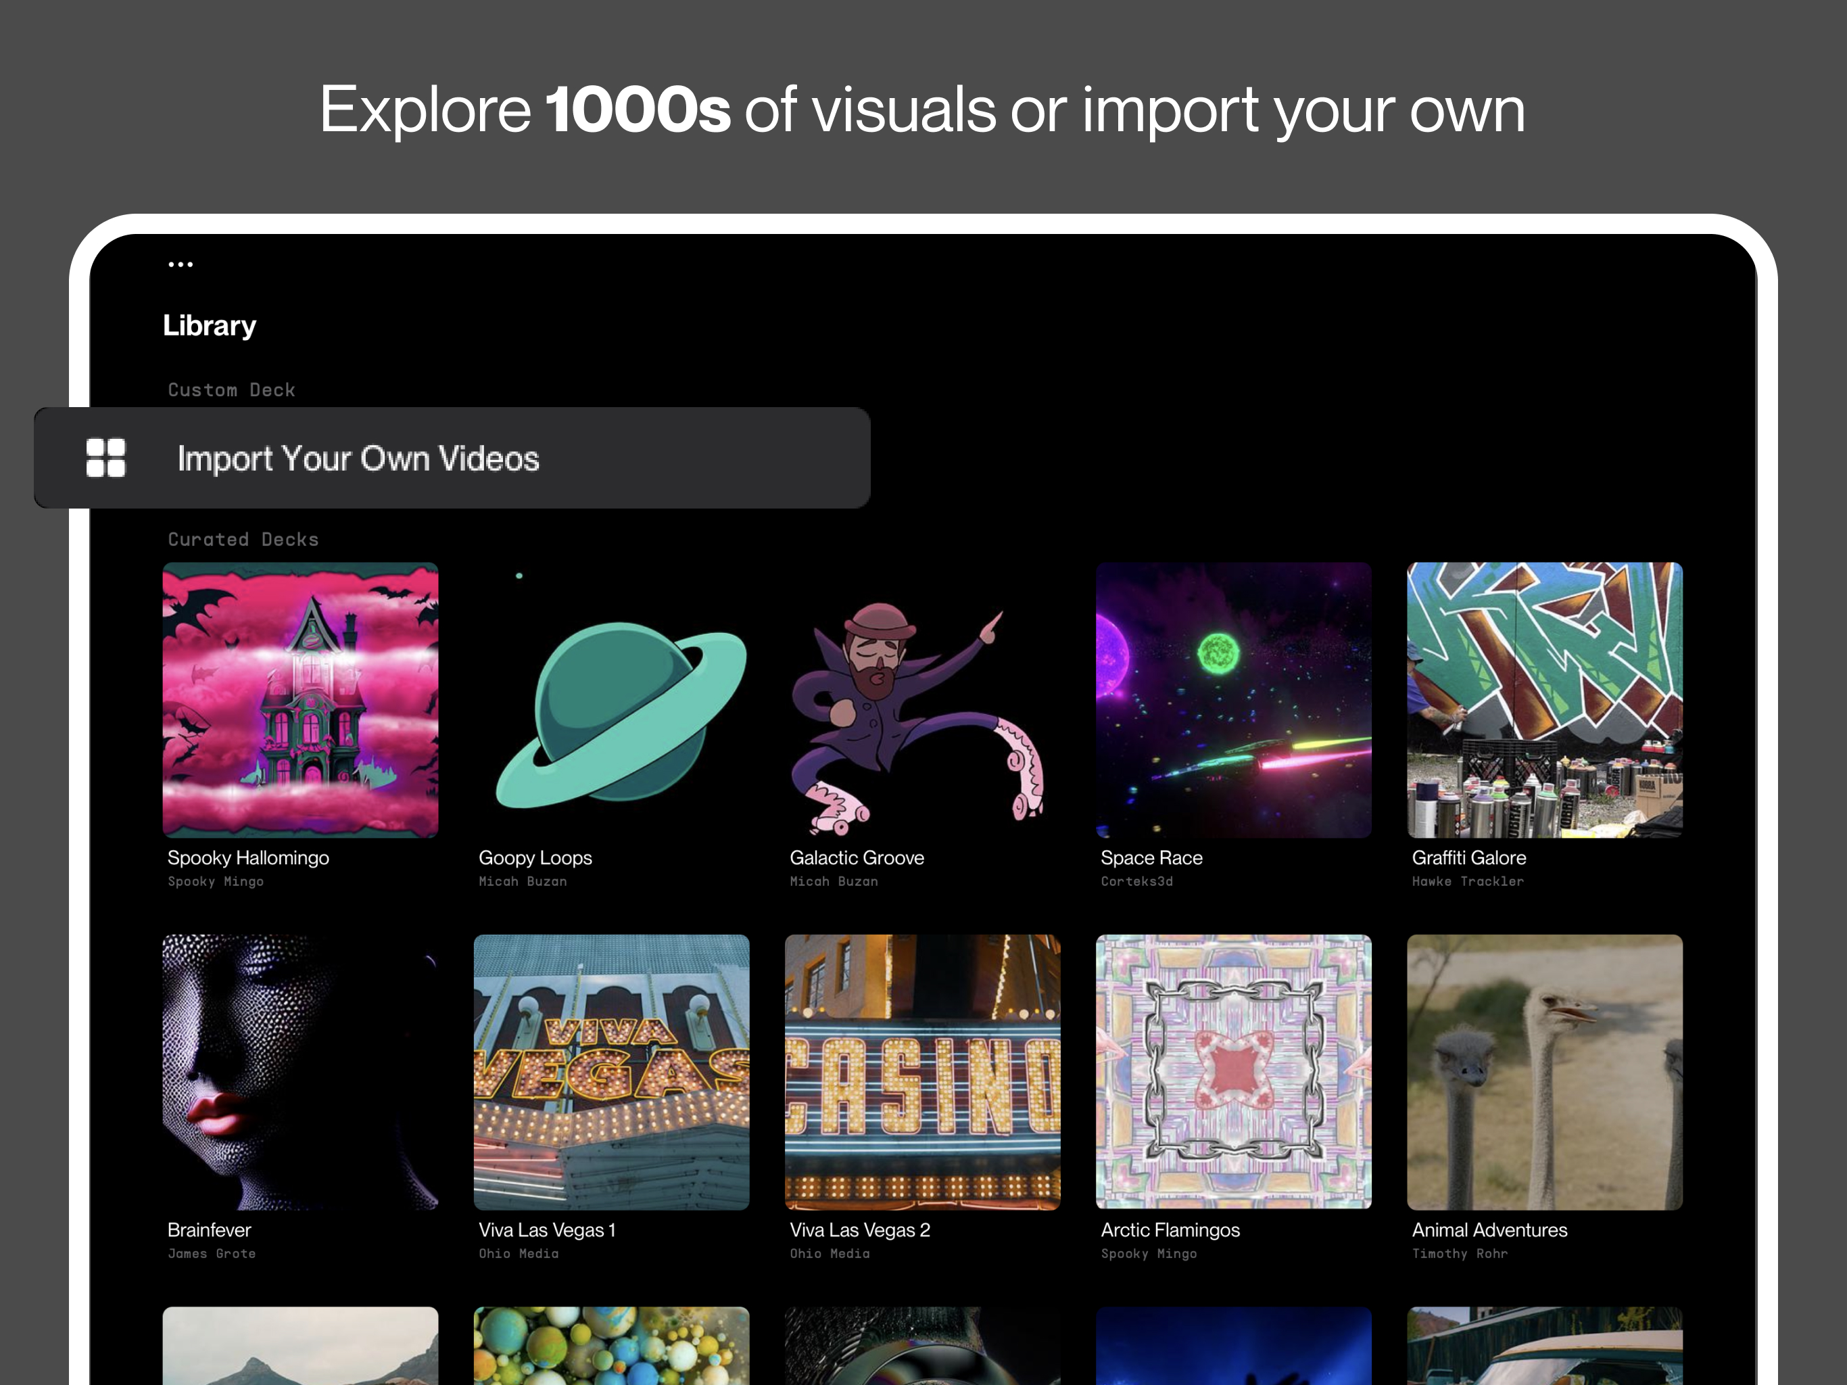1847x1385 pixels.
Task: Open the mountain landscape thumbnail in bottom row
Action: click(x=301, y=1346)
